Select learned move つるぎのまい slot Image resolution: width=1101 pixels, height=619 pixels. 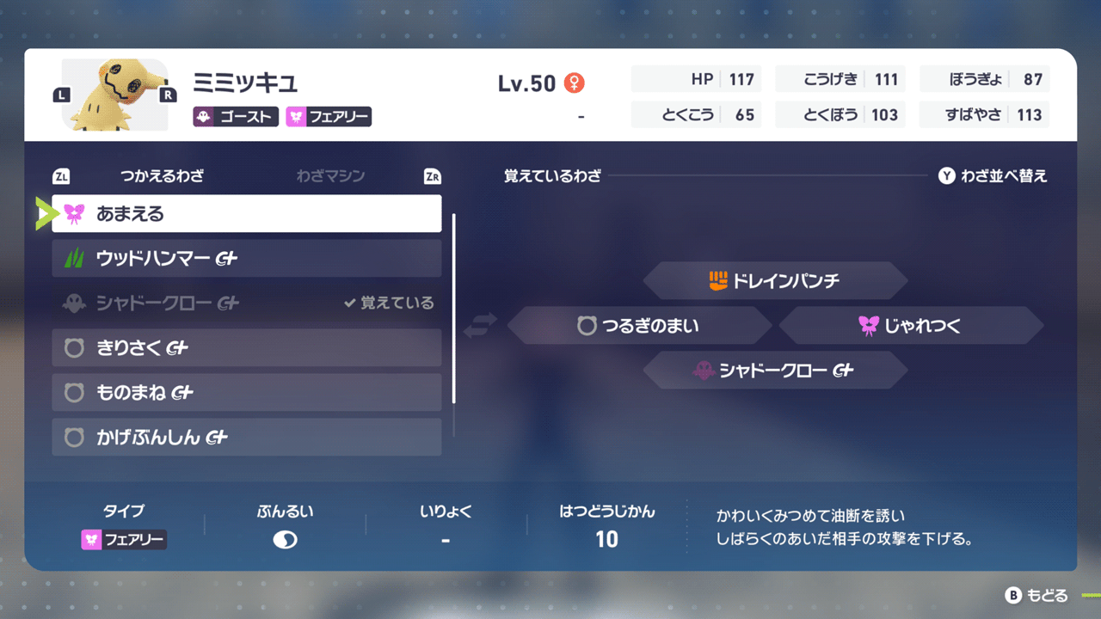[x=639, y=326]
